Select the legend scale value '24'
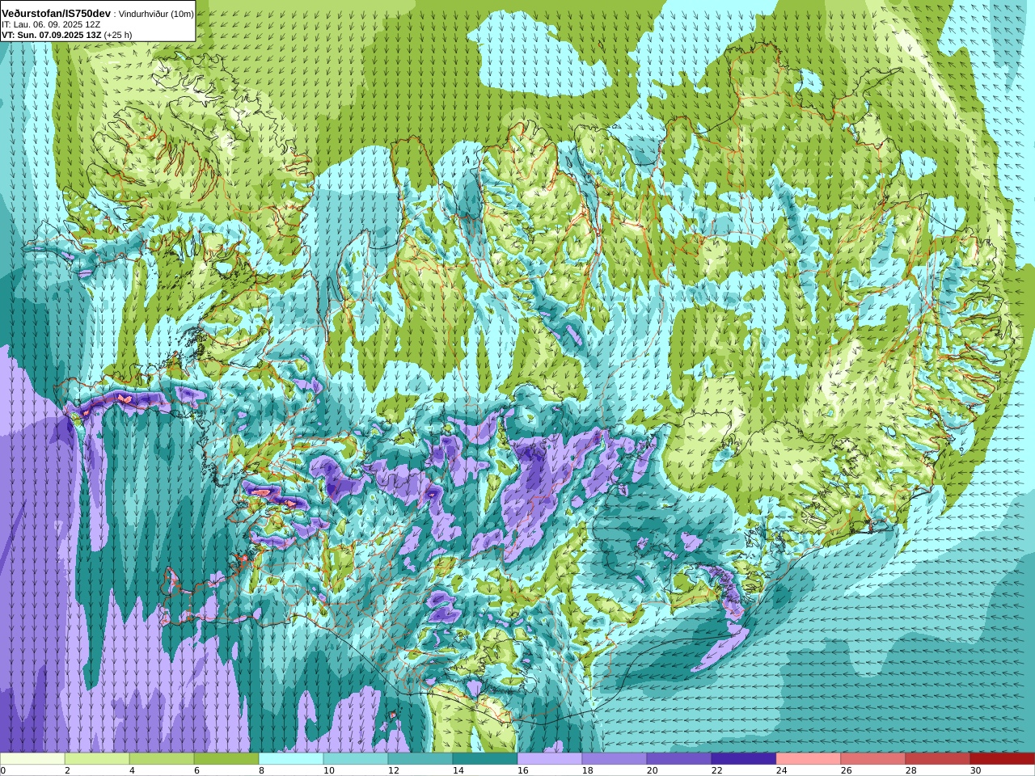 pyautogui.click(x=781, y=770)
